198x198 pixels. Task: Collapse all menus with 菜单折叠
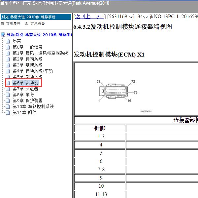pos(38,23)
